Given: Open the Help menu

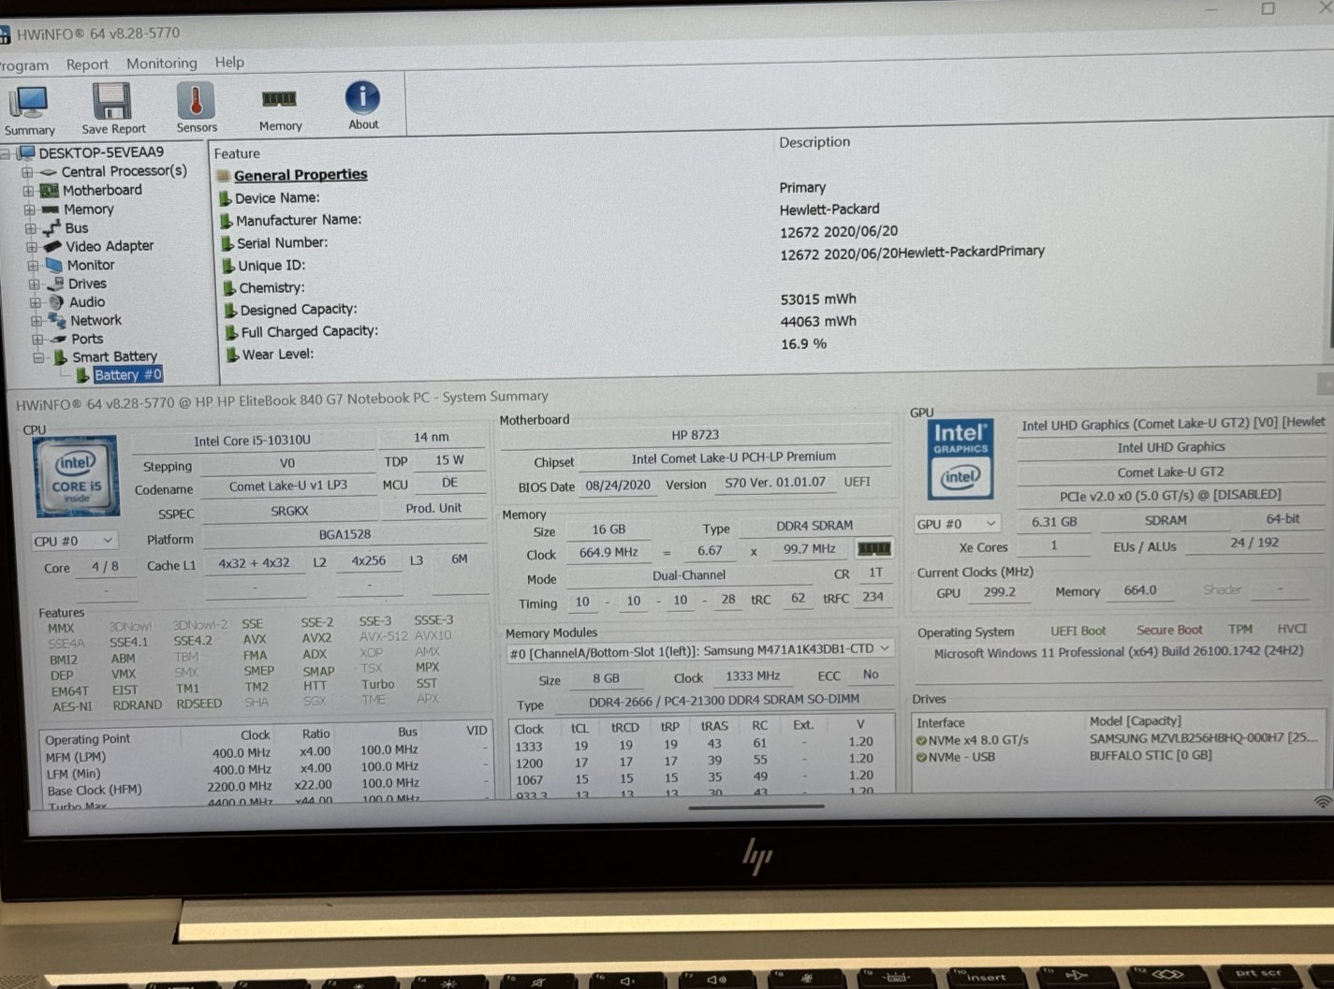Looking at the screenshot, I should (x=229, y=63).
